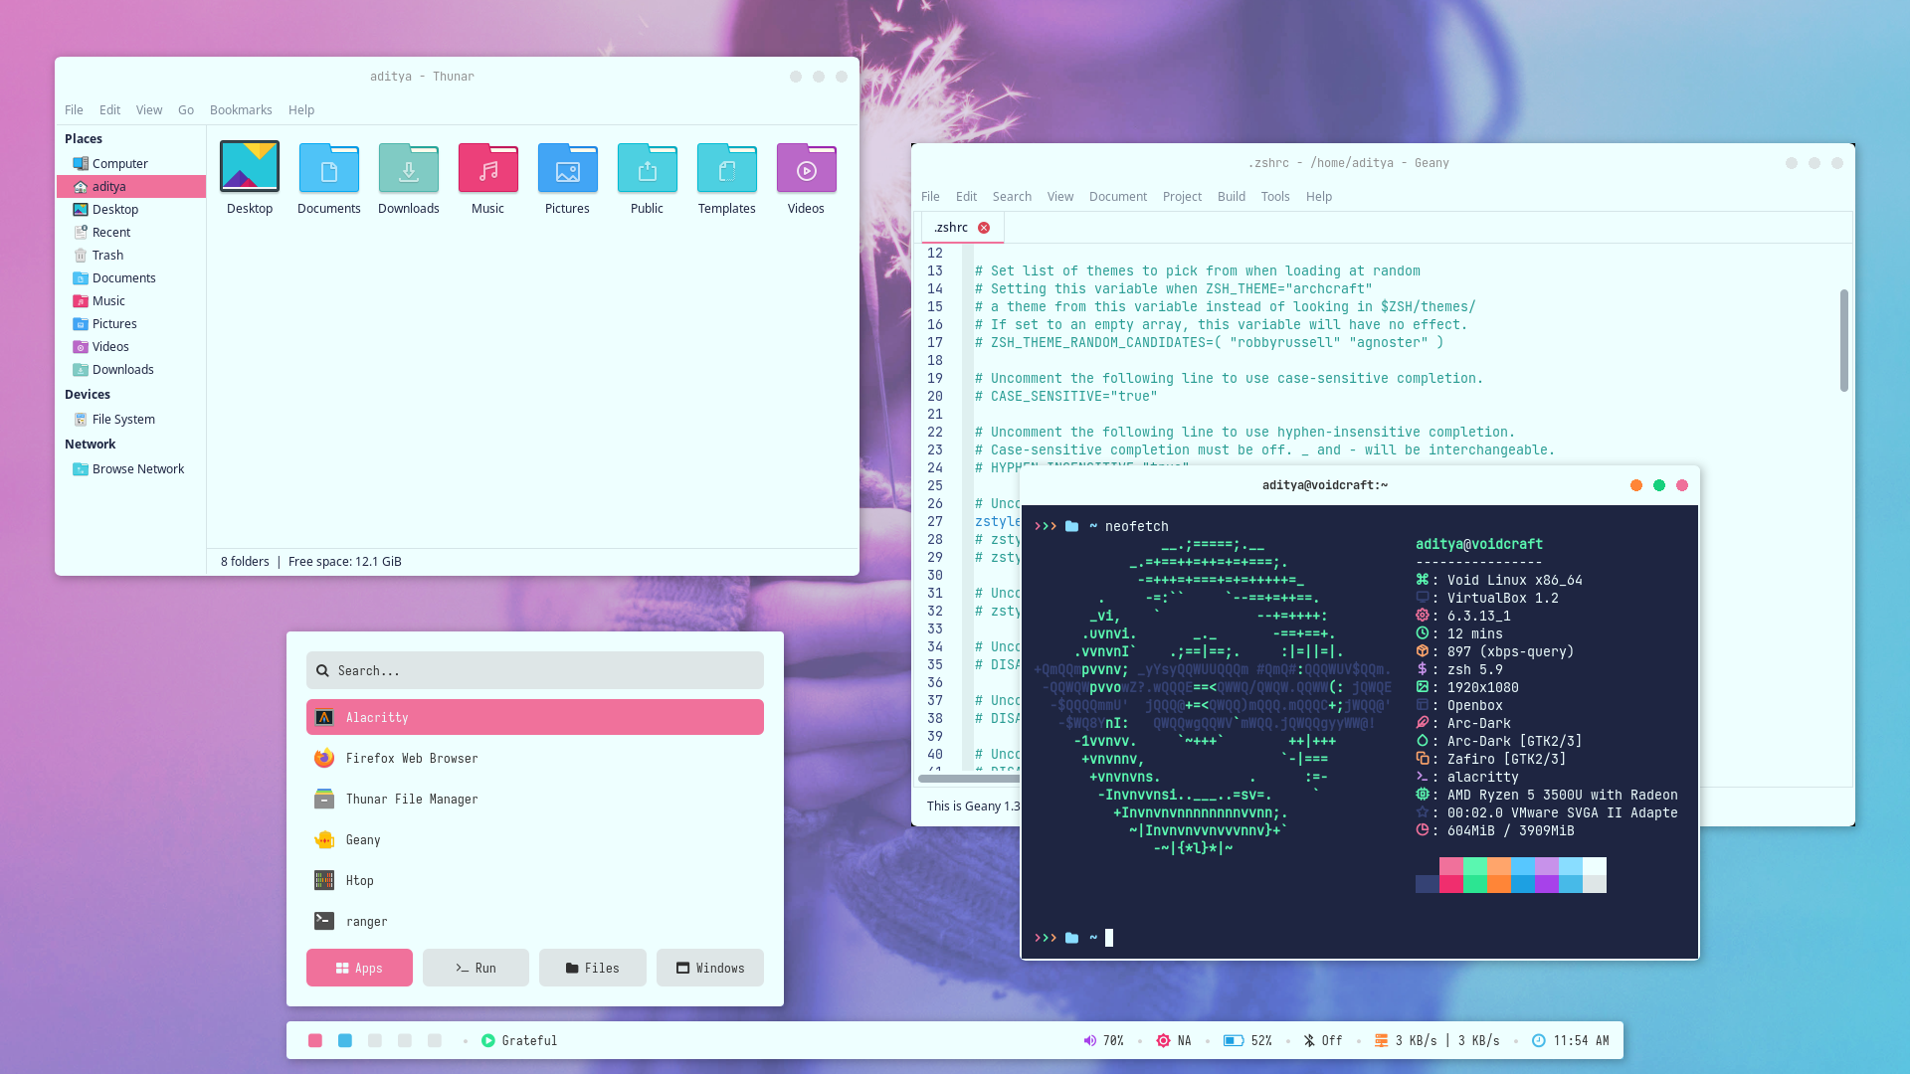Open the Downloads folder icon

tap(408, 170)
